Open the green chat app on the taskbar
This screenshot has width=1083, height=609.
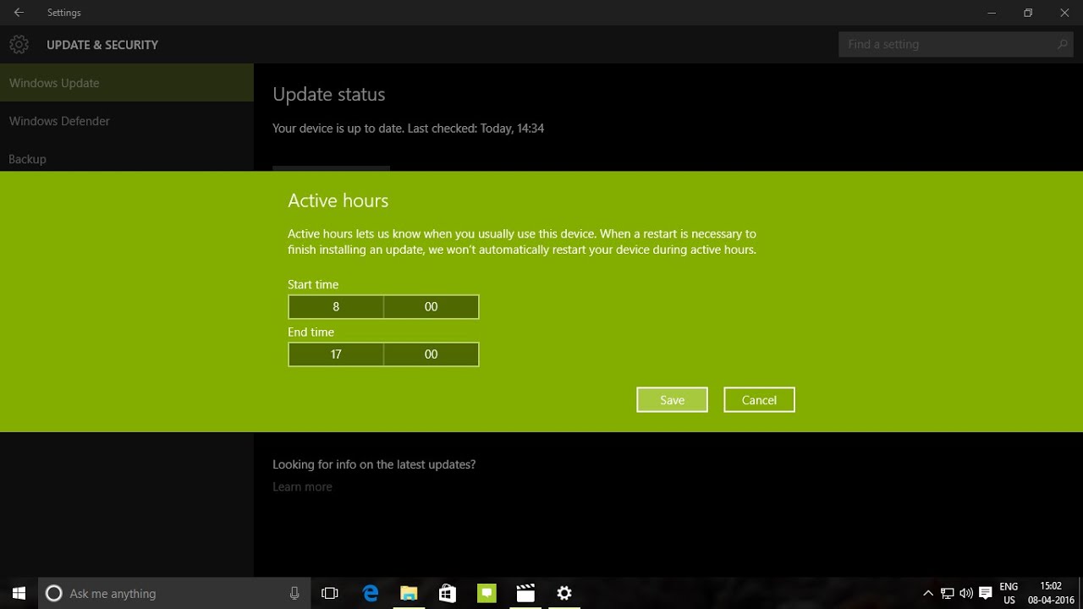click(x=487, y=593)
